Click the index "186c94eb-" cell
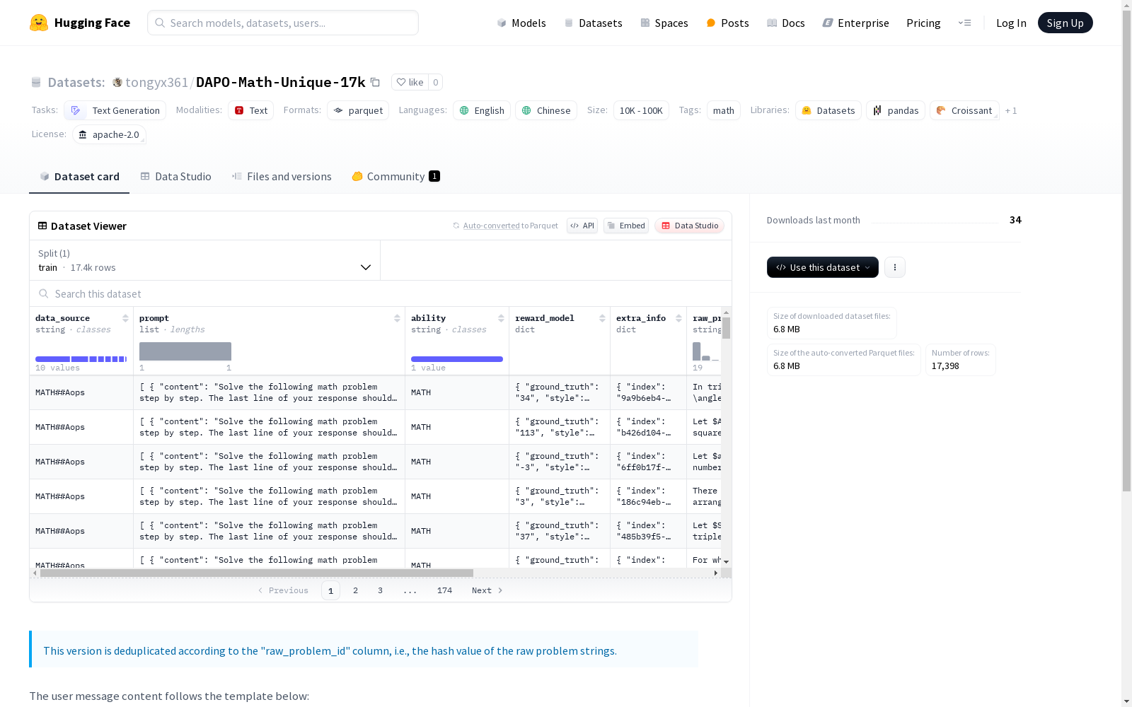 pyautogui.click(x=648, y=496)
